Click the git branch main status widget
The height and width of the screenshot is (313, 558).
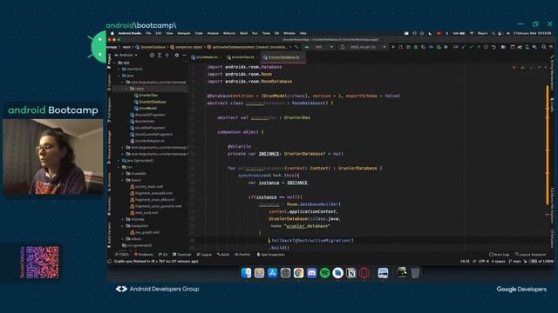[515, 261]
